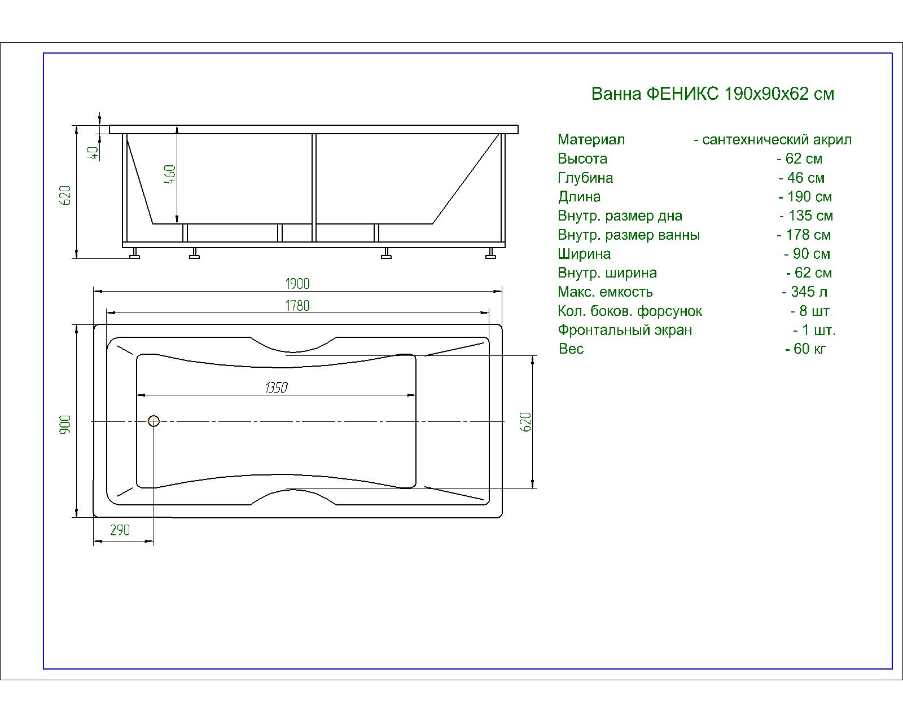Click the 460 depth dimension in side view

[170, 174]
